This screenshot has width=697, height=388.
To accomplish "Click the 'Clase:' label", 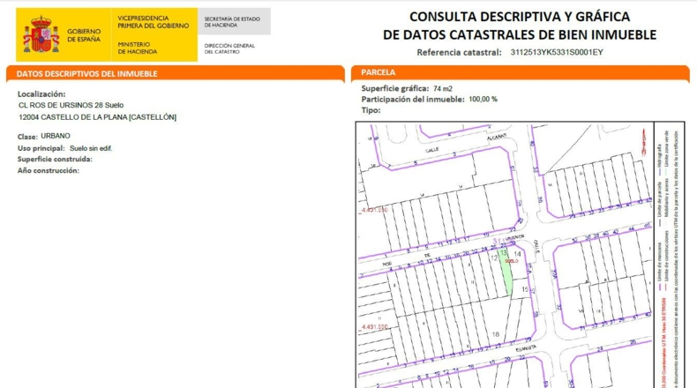I will click(x=27, y=137).
